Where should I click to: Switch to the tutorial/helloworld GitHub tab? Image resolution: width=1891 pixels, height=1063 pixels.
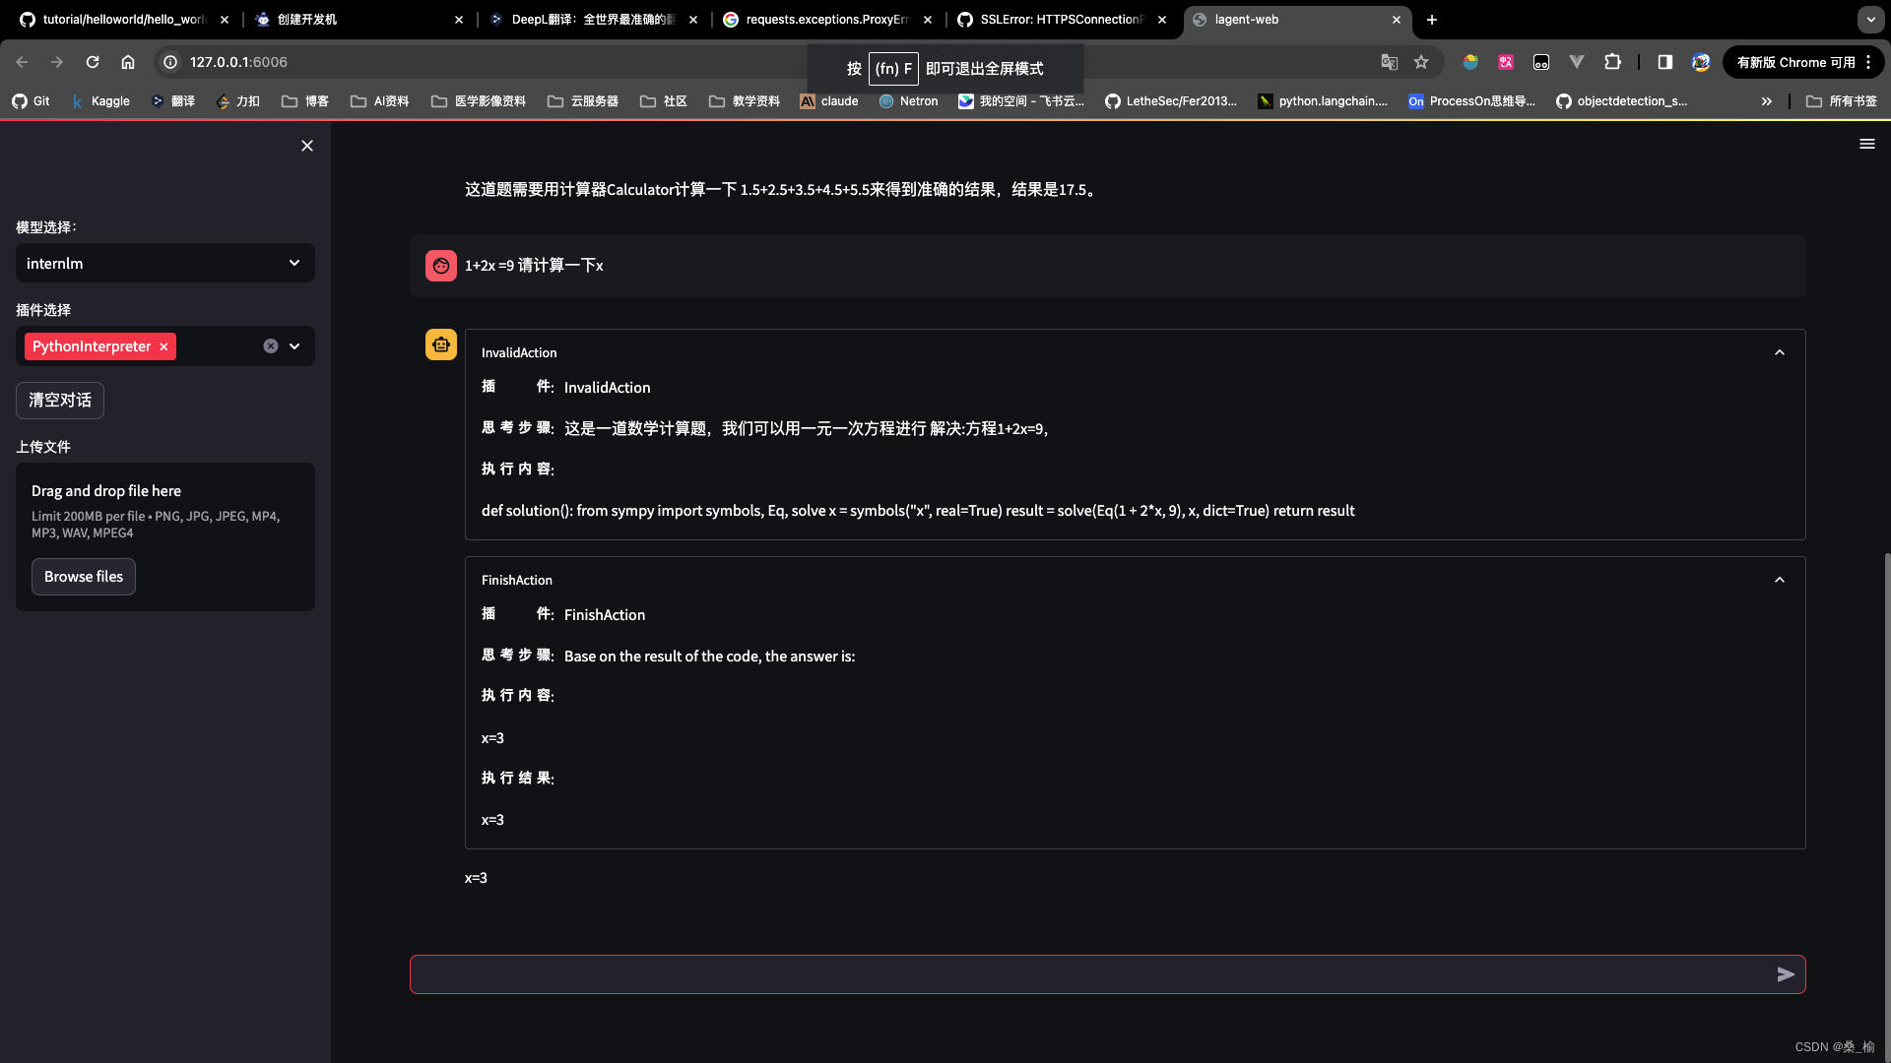123,20
